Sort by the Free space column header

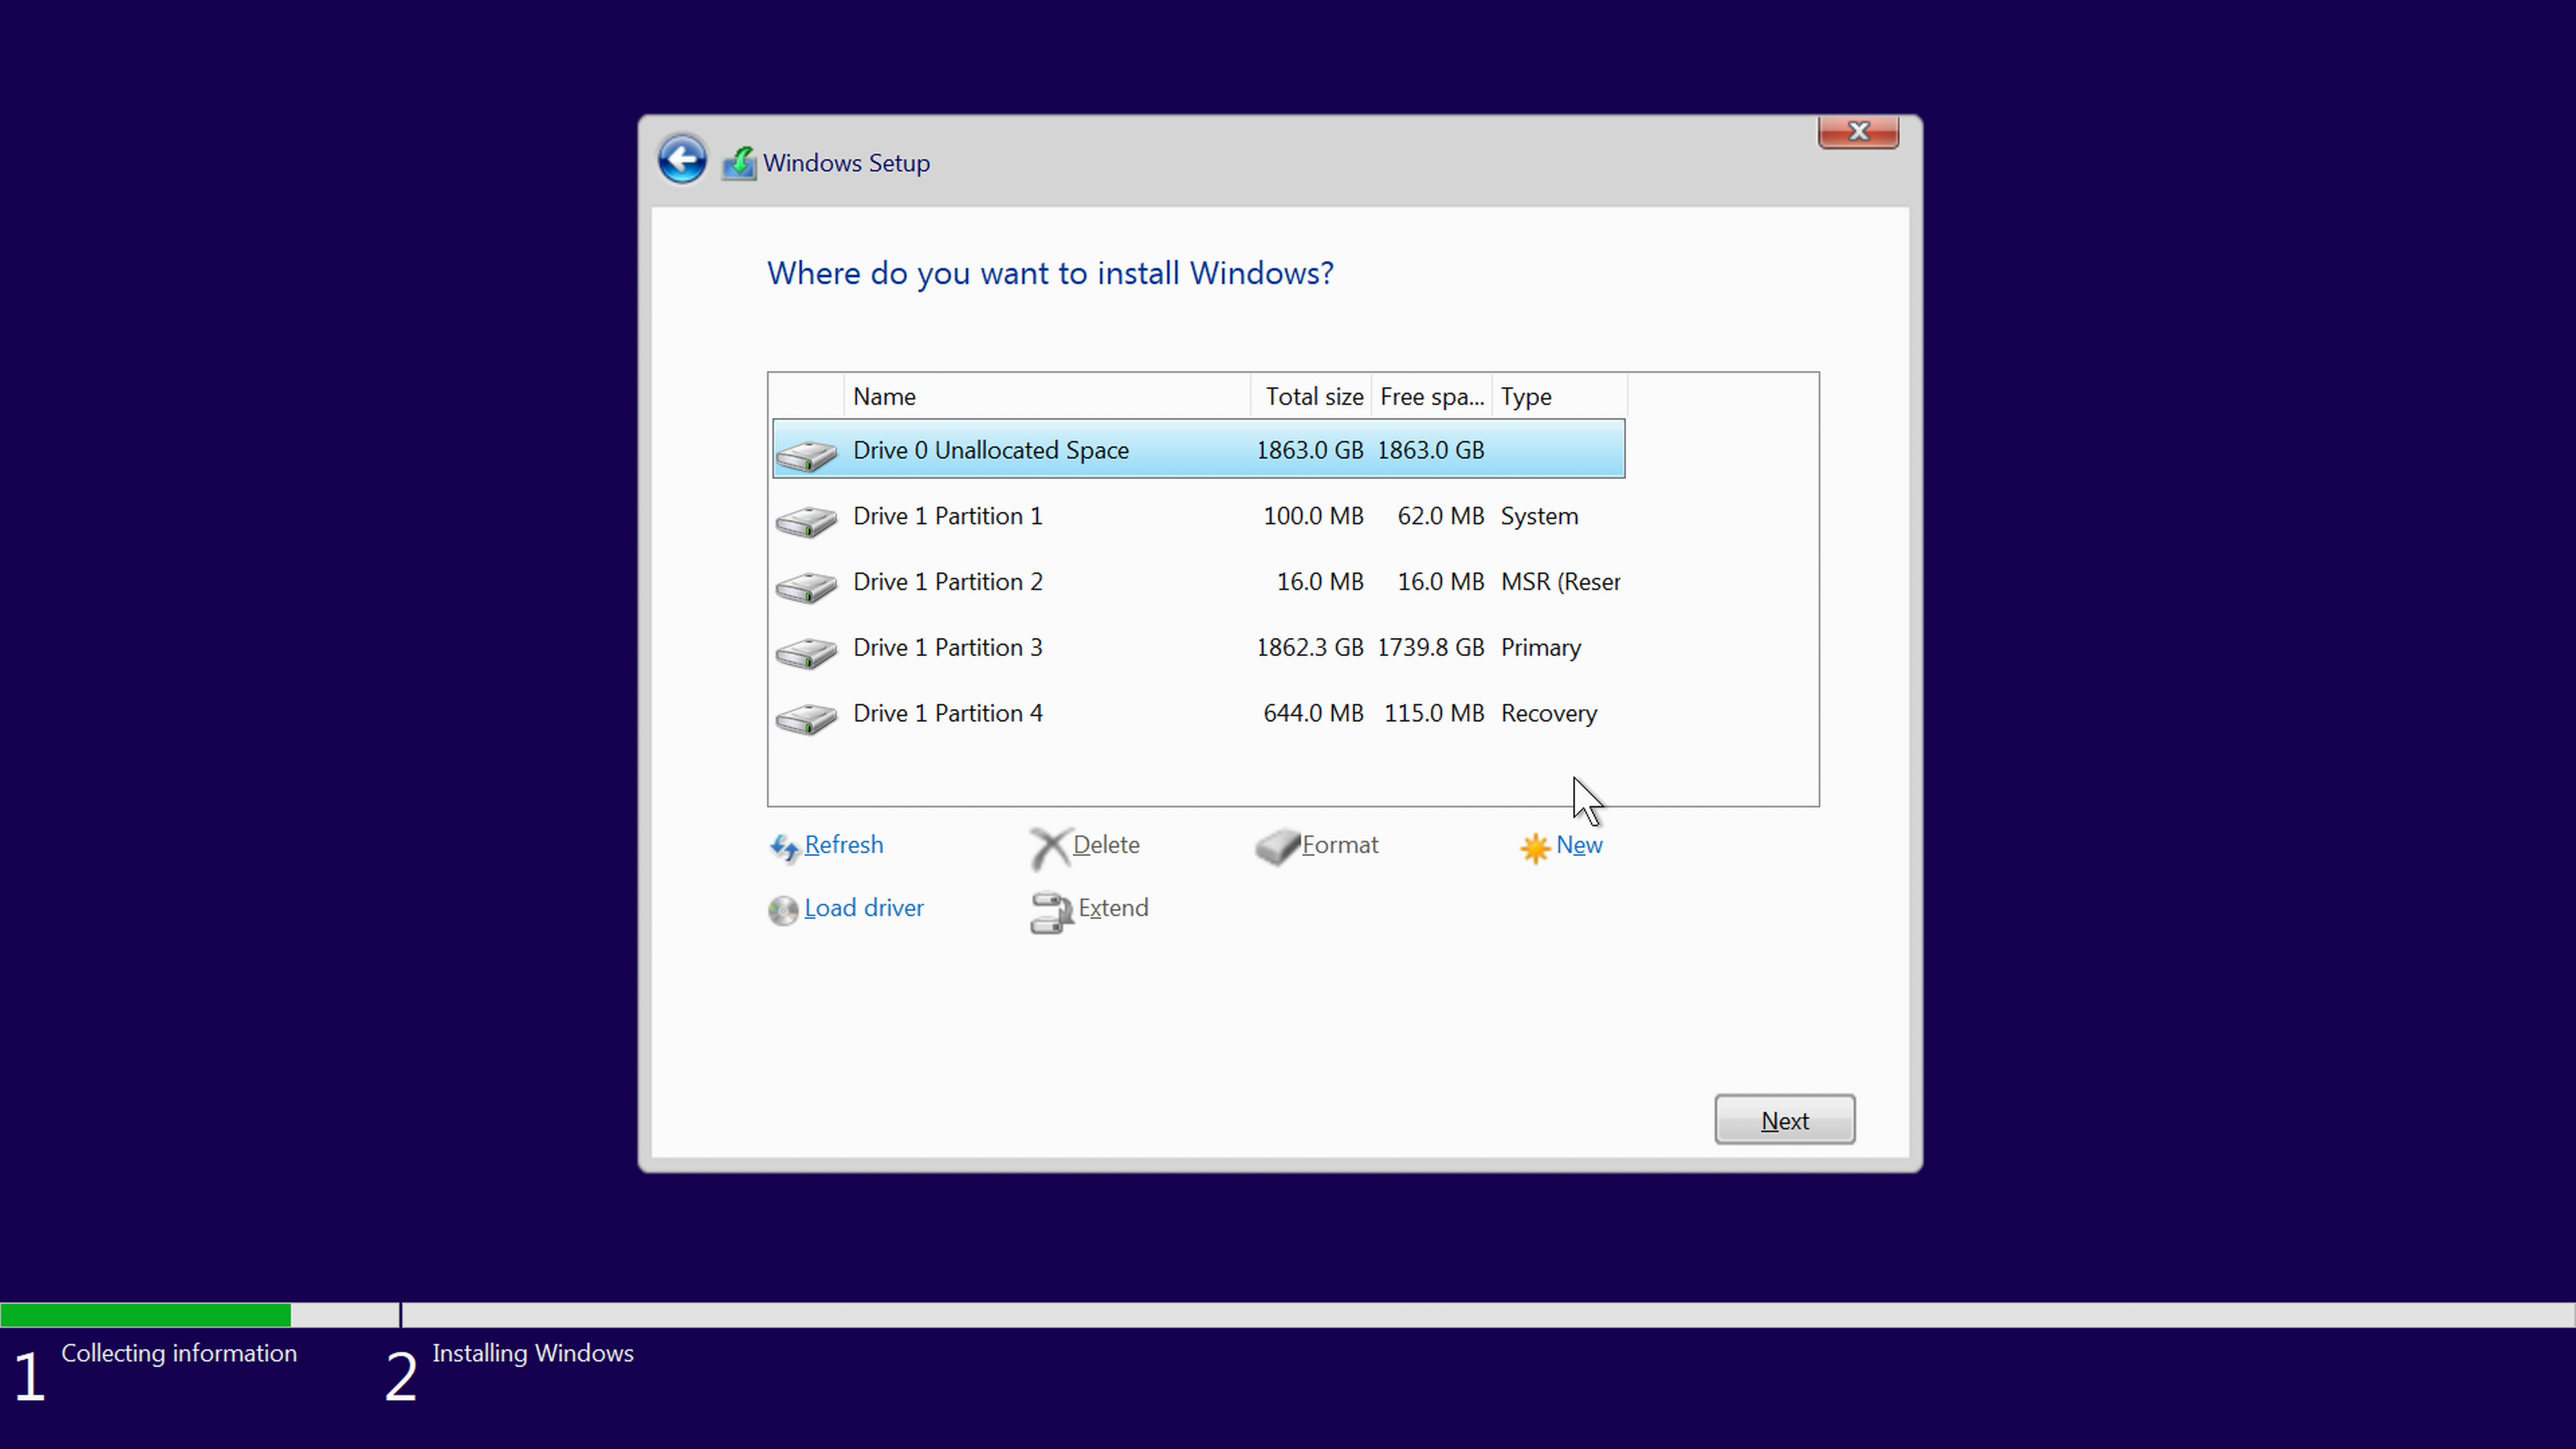click(x=1431, y=396)
